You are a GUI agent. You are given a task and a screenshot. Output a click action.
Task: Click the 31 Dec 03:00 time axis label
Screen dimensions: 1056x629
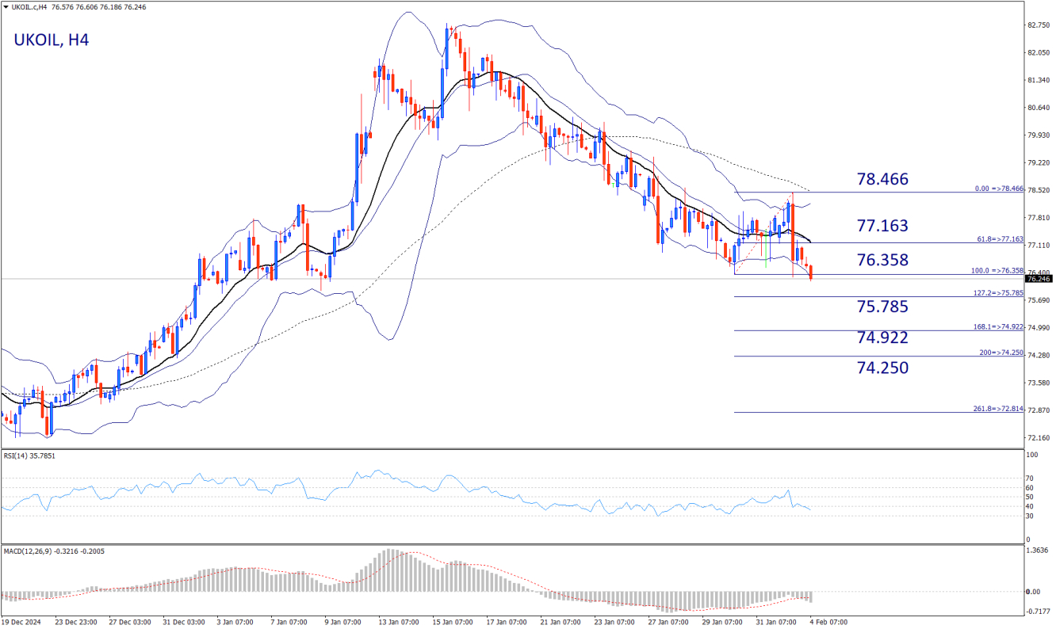tap(182, 623)
